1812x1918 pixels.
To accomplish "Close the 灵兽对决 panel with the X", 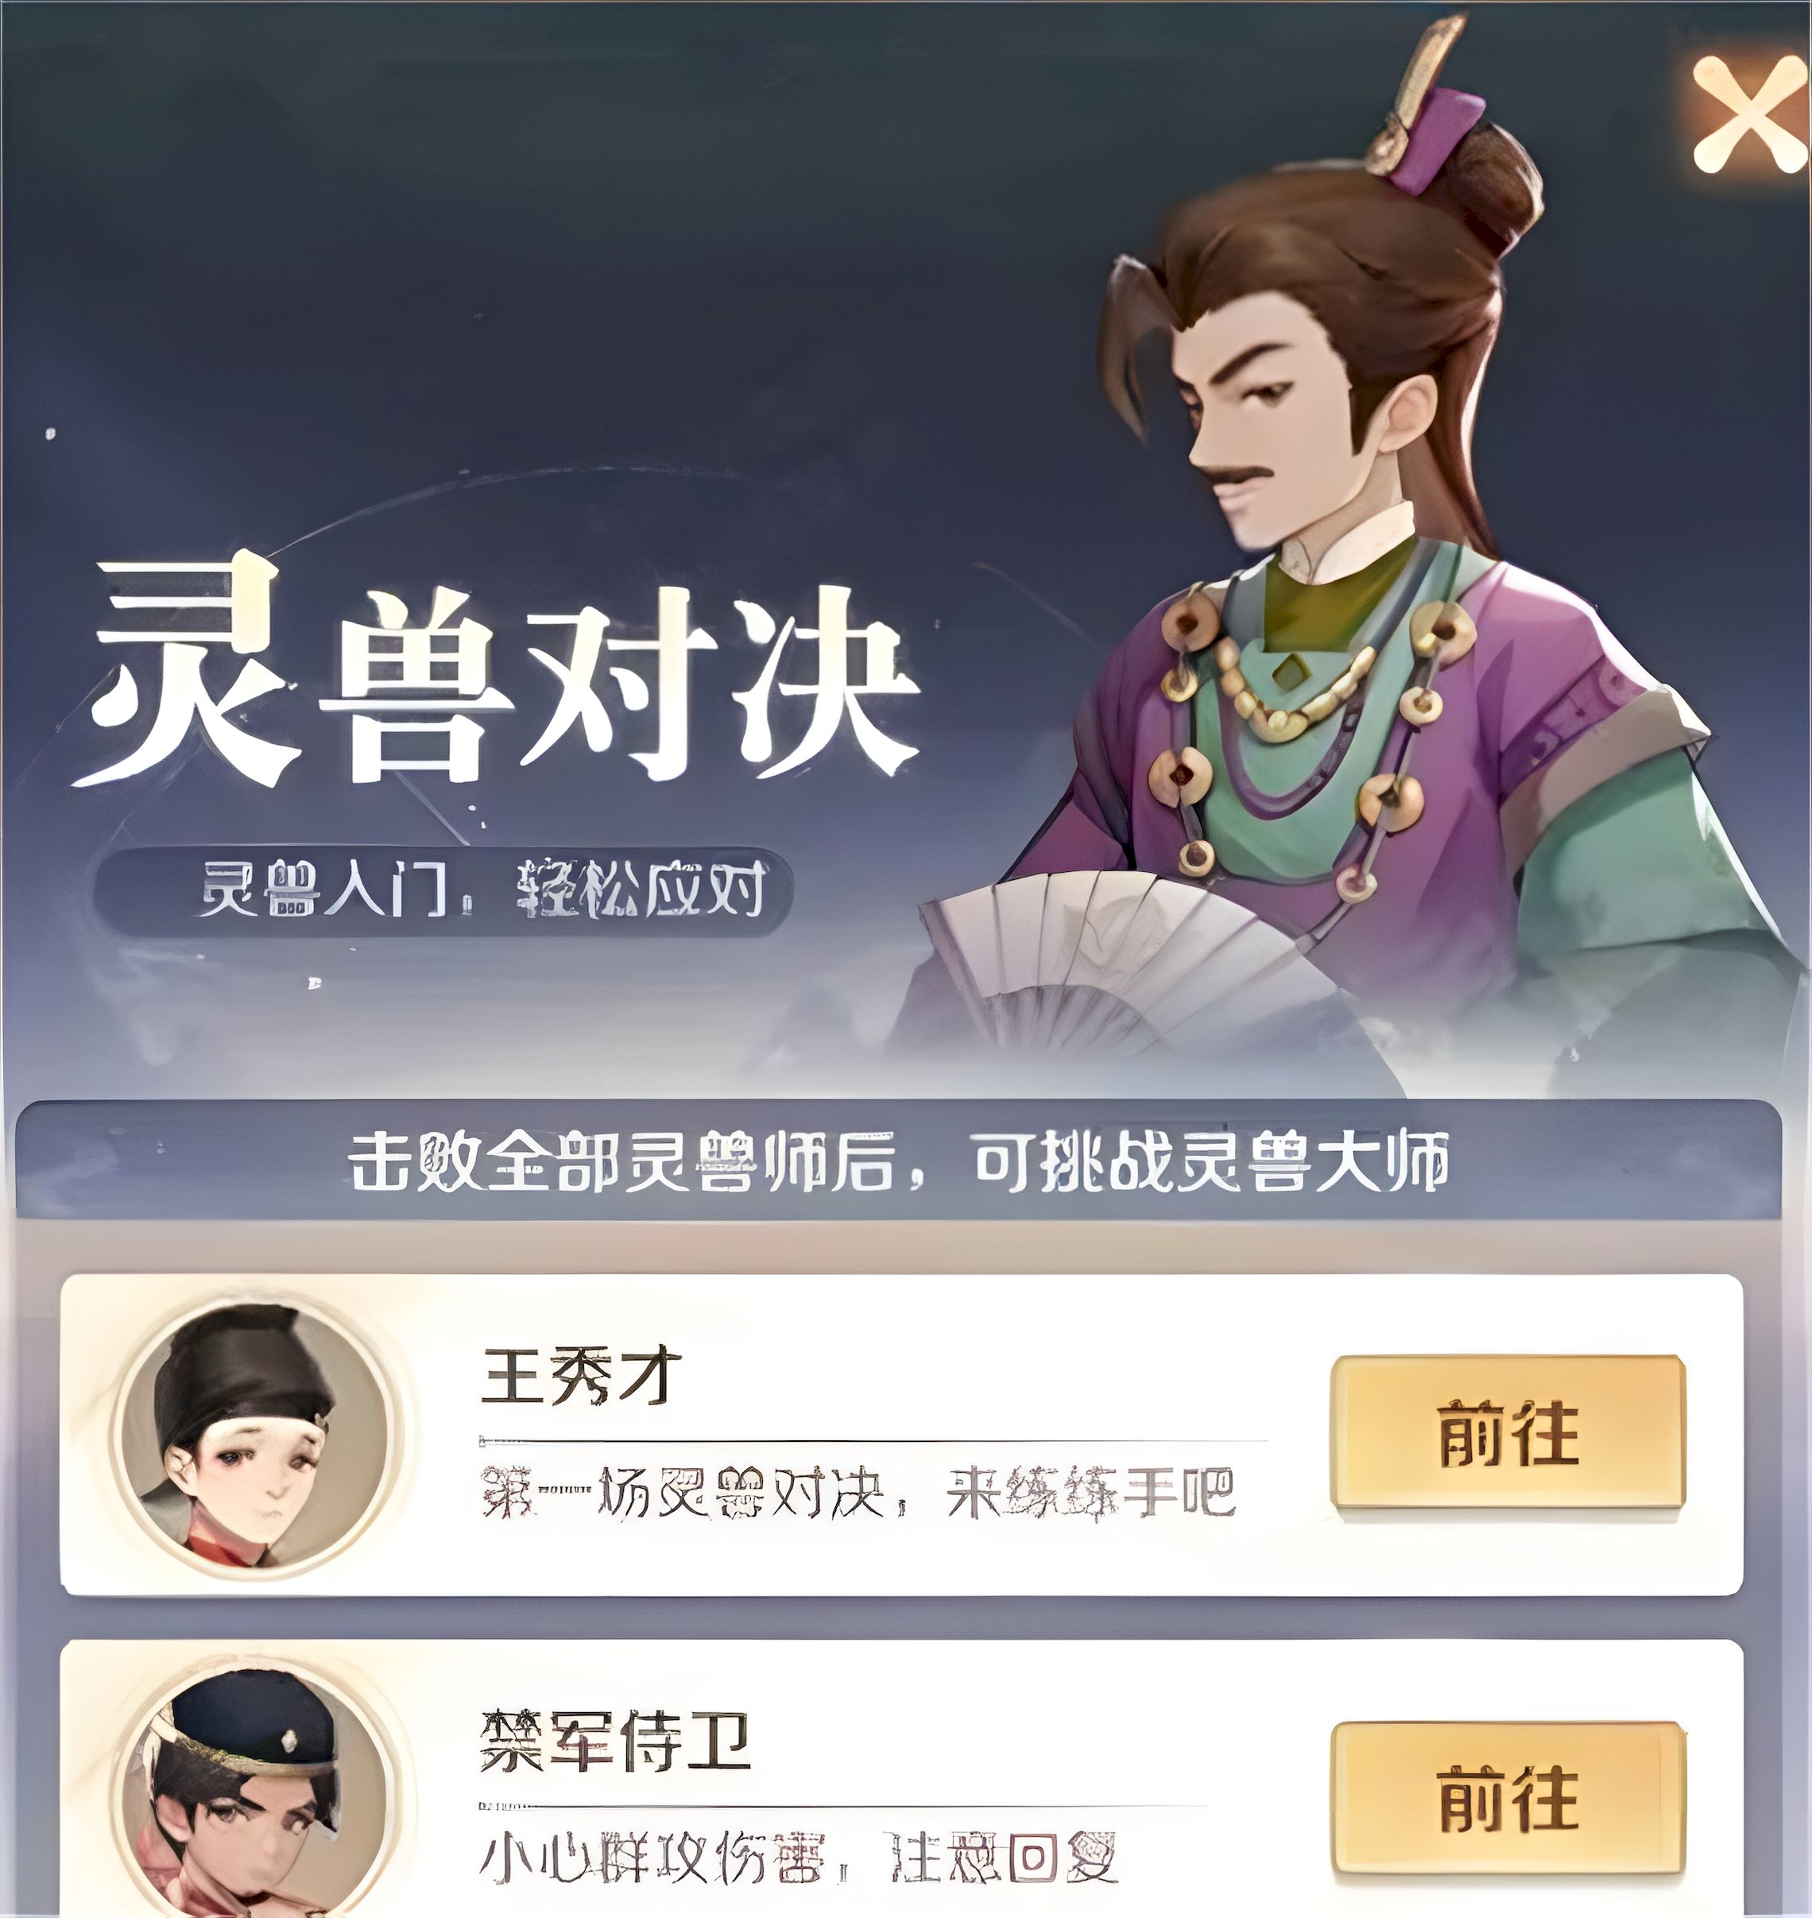I will click(x=1749, y=114).
